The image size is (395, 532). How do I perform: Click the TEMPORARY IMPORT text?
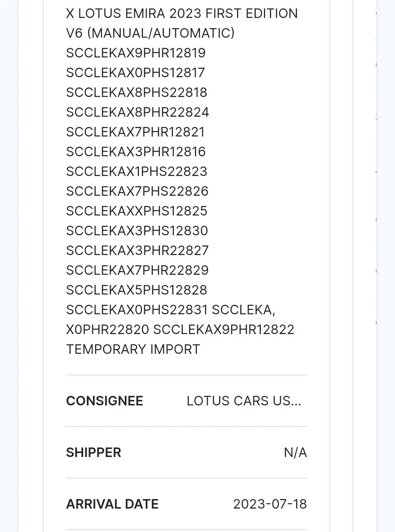pyautogui.click(x=133, y=349)
